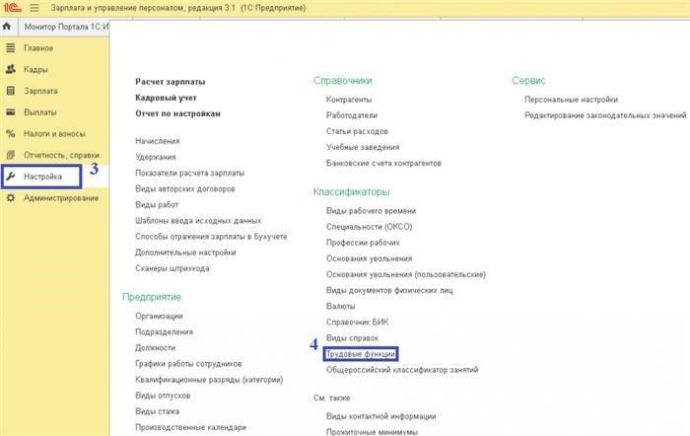The width and height of the screenshot is (690, 436).
Task: Open Основания увольнения (пользовательские)
Action: [x=406, y=274]
